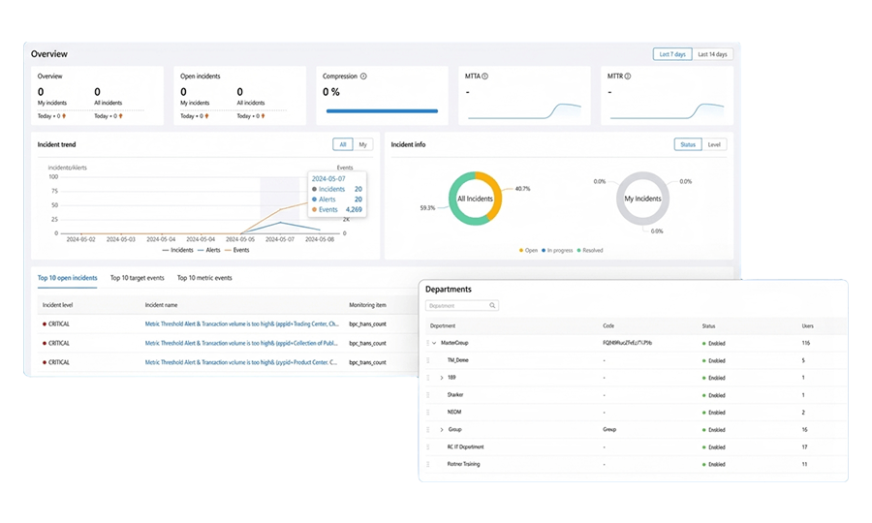Click the MTTA trend sparkline
Viewport: 872px width, 523px height.
[524, 111]
